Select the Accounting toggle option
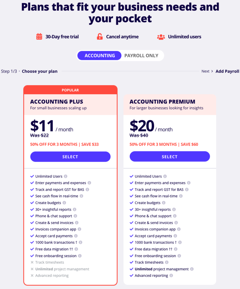The height and width of the screenshot is (289, 240). [100, 56]
